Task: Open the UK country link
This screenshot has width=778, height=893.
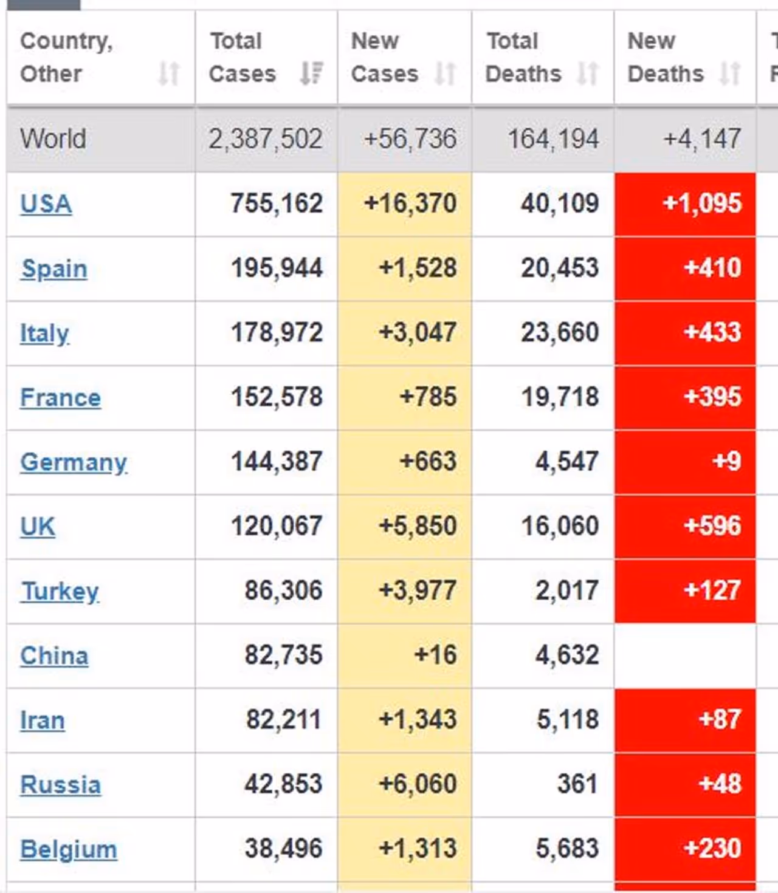Action: click(x=38, y=527)
